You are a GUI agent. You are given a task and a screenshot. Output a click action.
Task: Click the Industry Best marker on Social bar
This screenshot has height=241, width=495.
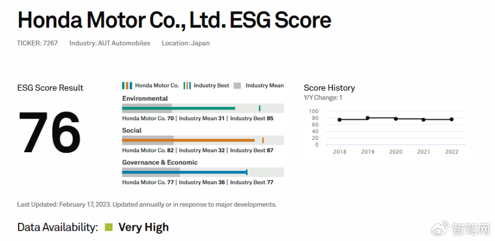pyautogui.click(x=263, y=140)
